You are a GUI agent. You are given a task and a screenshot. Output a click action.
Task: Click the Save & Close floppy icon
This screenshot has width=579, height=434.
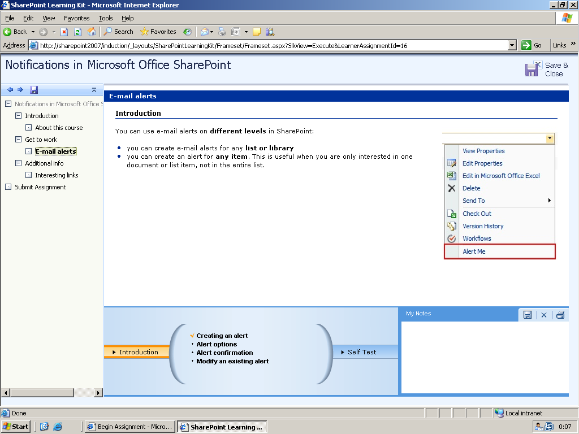pyautogui.click(x=534, y=68)
